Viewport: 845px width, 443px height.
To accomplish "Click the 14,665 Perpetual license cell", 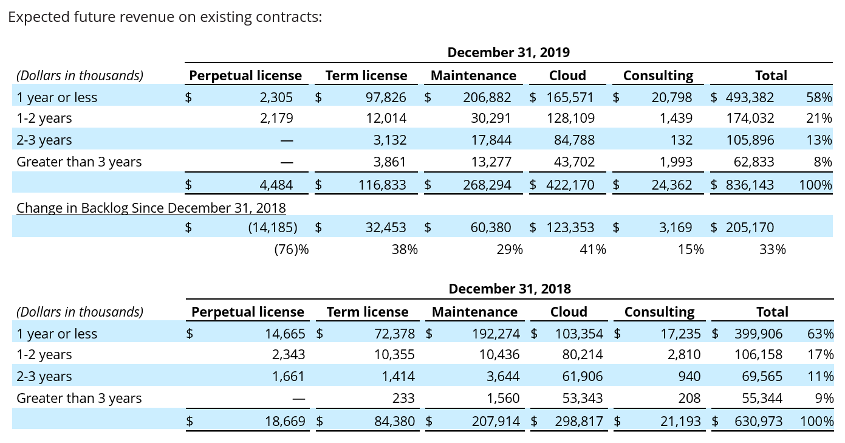I will coord(285,334).
